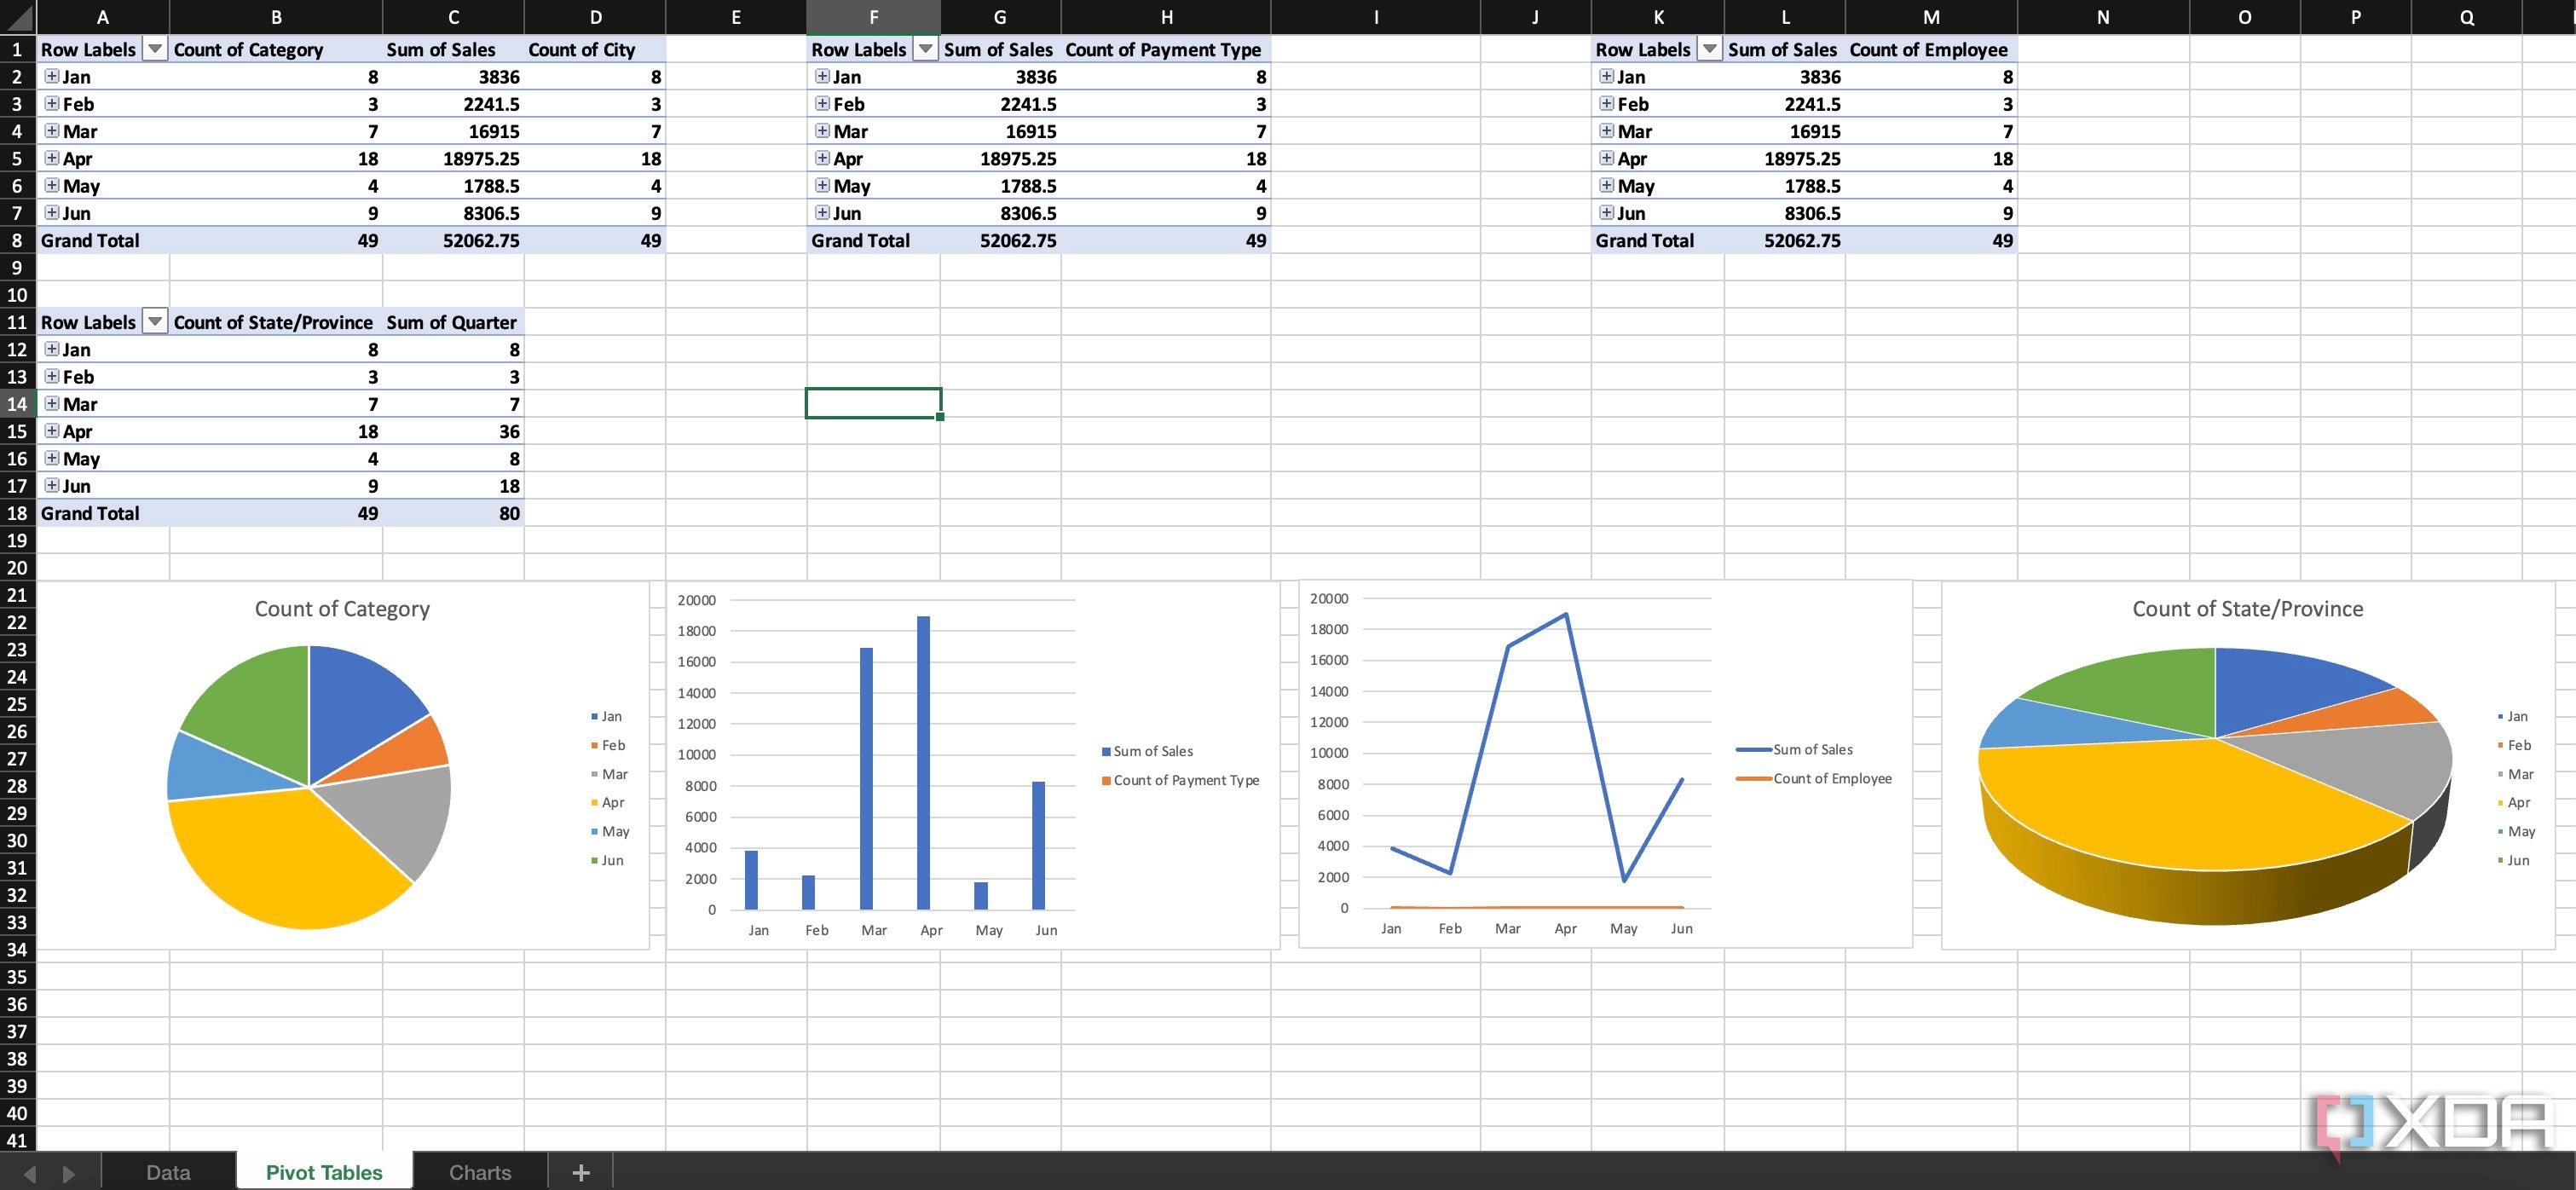
Task: Select row 8 header
Action: point(17,240)
